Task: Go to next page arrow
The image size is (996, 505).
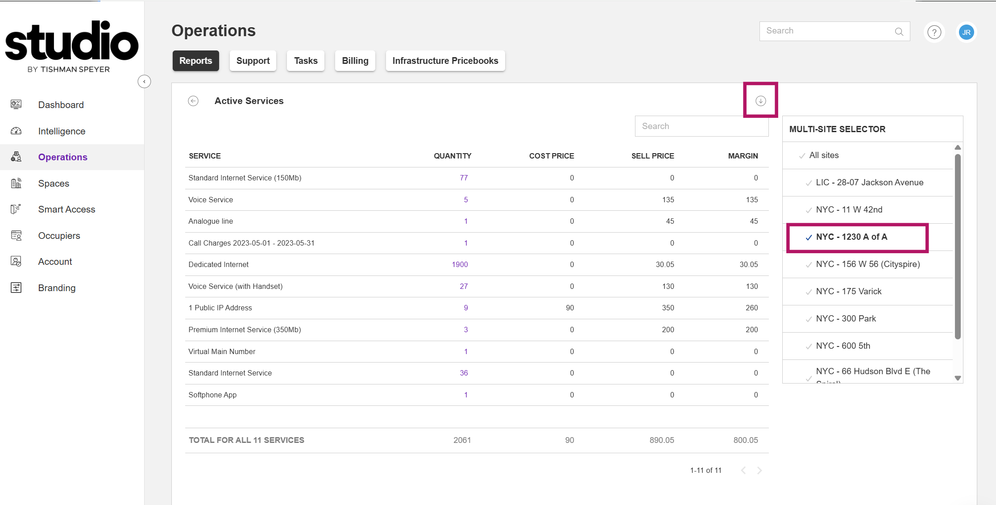Action: [x=759, y=470]
